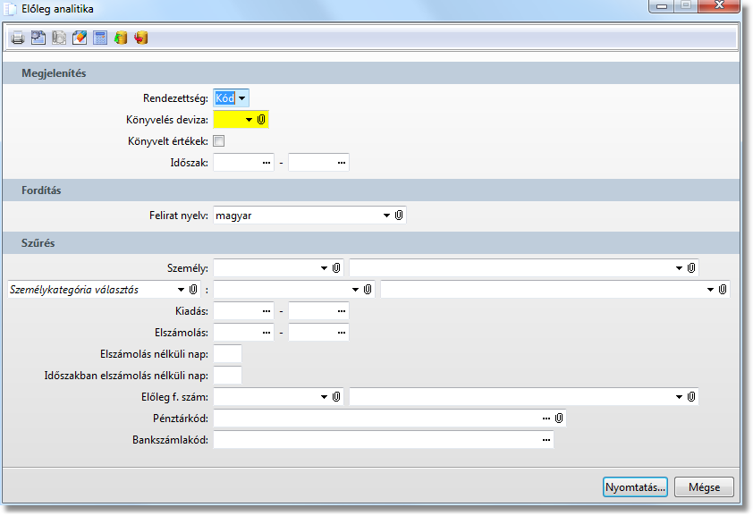Viewport: 753px width, 516px height.
Task: Open the calculator toolbar icon
Action: (x=100, y=38)
